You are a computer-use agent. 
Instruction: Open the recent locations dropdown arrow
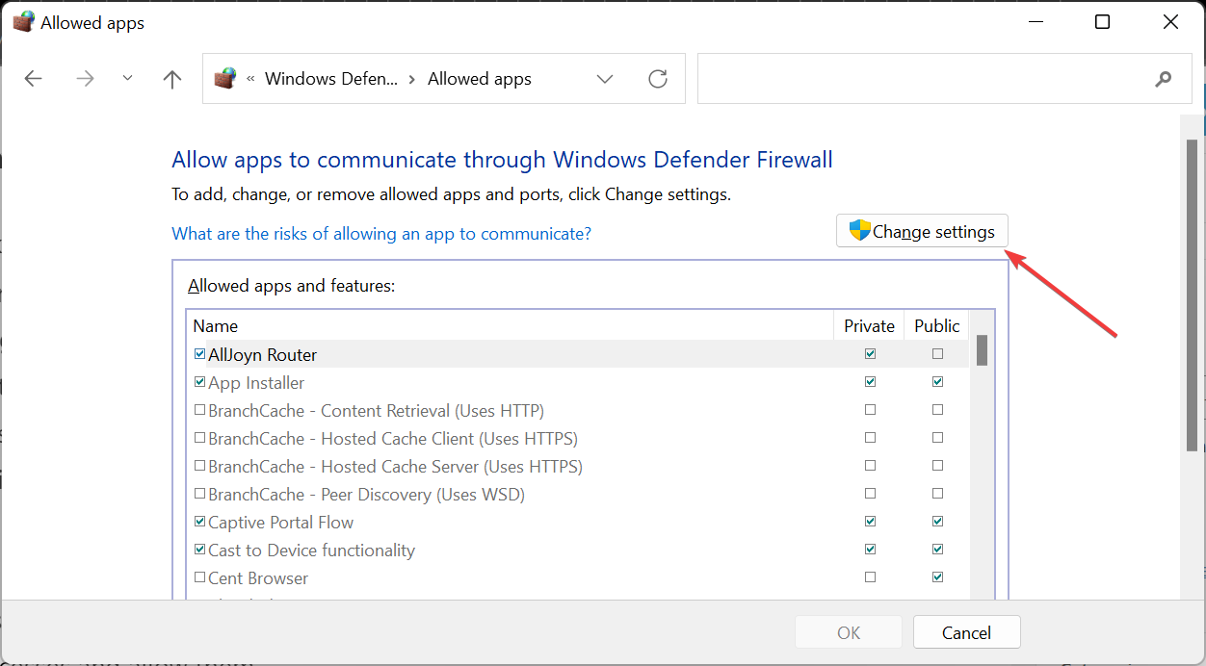(128, 79)
